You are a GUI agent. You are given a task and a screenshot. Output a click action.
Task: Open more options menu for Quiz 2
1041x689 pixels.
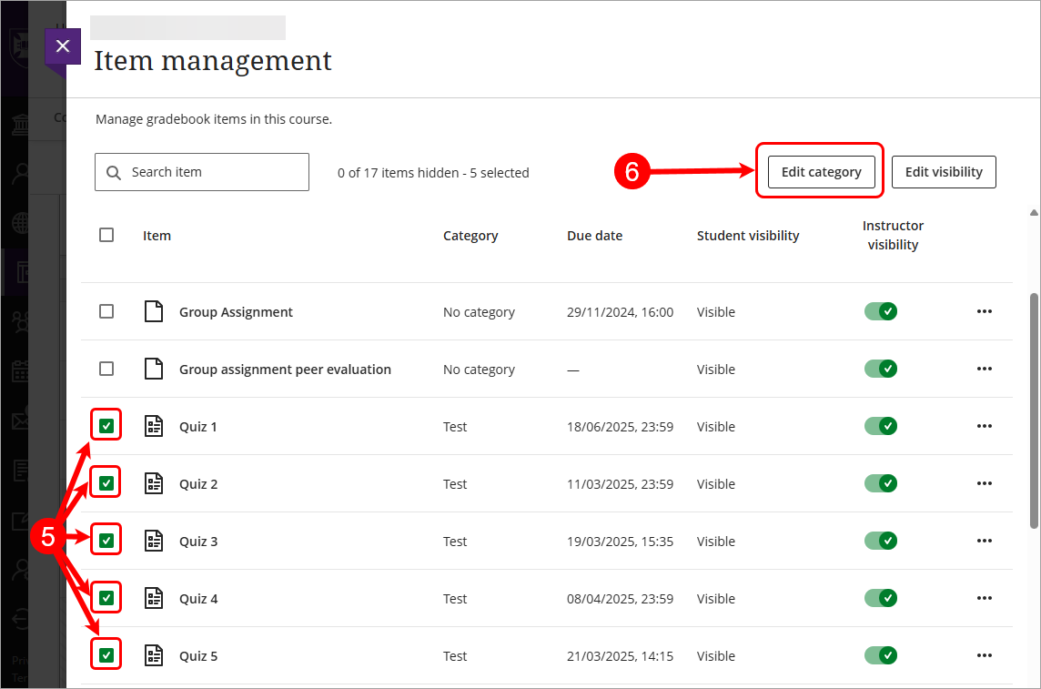coord(984,483)
